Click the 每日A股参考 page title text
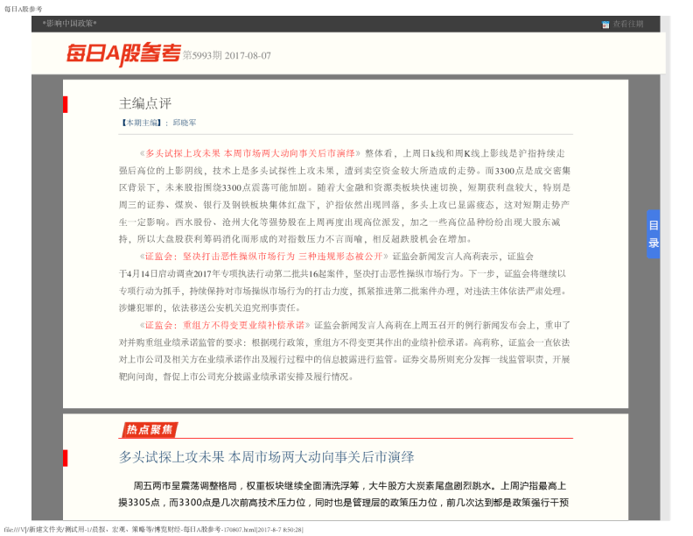 24,9
